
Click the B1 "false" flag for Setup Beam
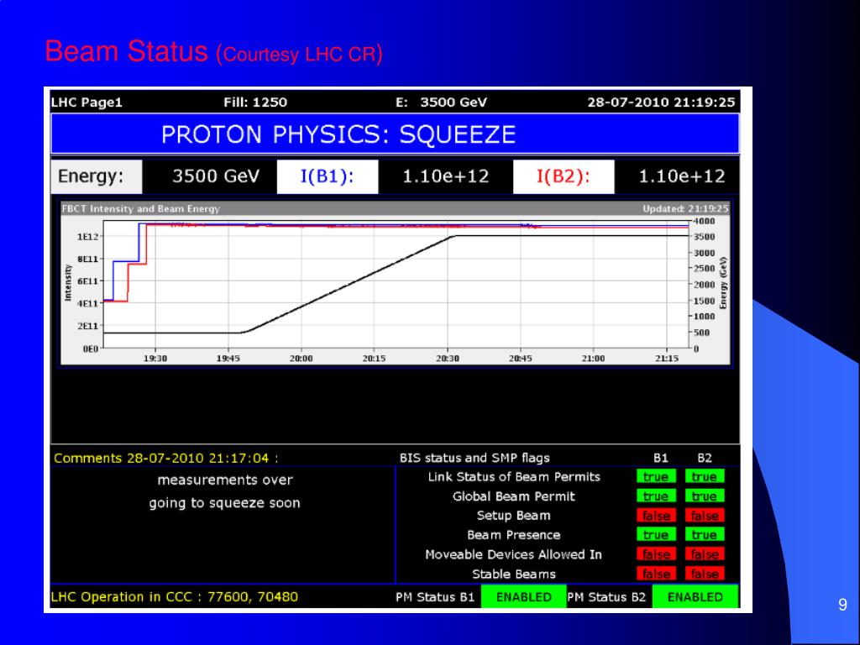click(656, 516)
